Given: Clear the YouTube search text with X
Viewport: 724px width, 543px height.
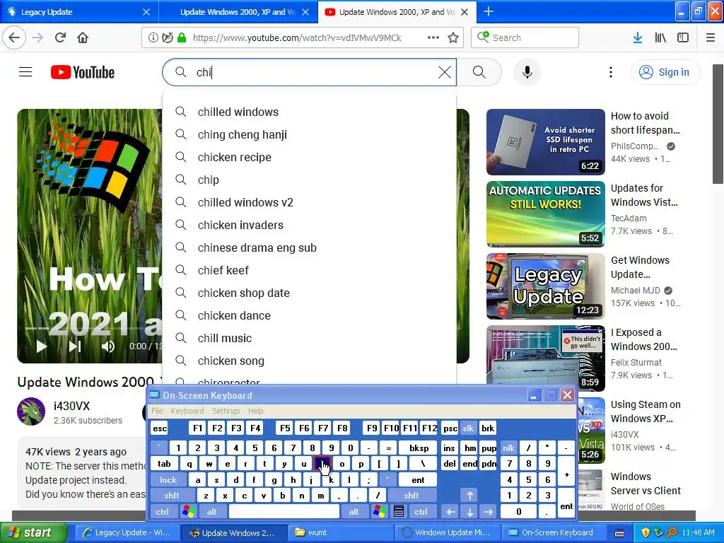Looking at the screenshot, I should tap(444, 72).
